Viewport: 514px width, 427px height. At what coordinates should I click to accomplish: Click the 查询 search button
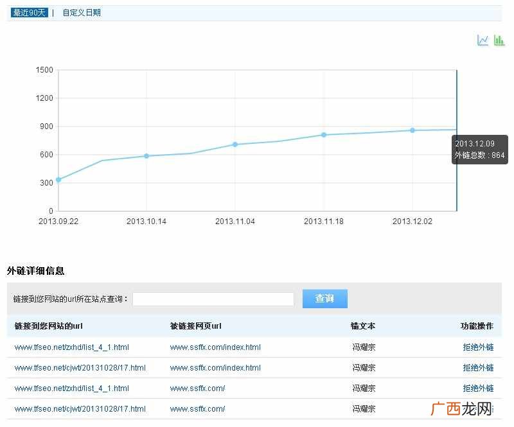coord(325,299)
